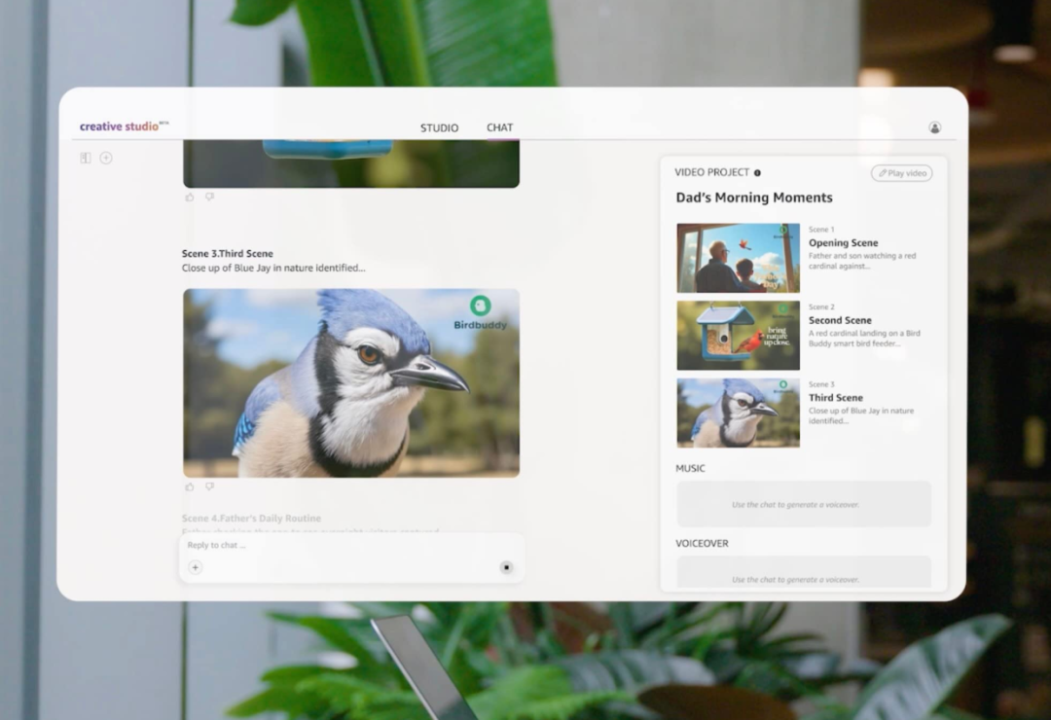Click the new chat plus icon
This screenshot has width=1051, height=720.
[106, 158]
